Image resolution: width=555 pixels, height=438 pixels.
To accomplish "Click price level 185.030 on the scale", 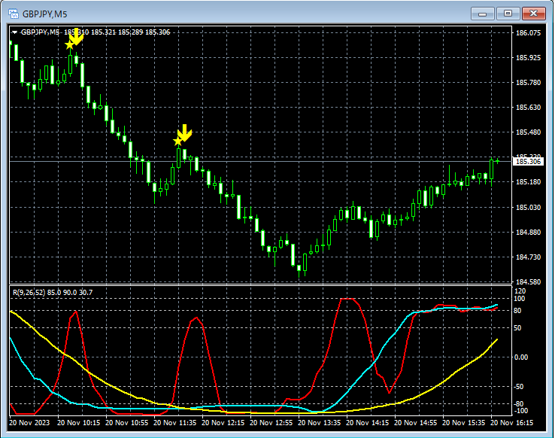I will tap(528, 207).
